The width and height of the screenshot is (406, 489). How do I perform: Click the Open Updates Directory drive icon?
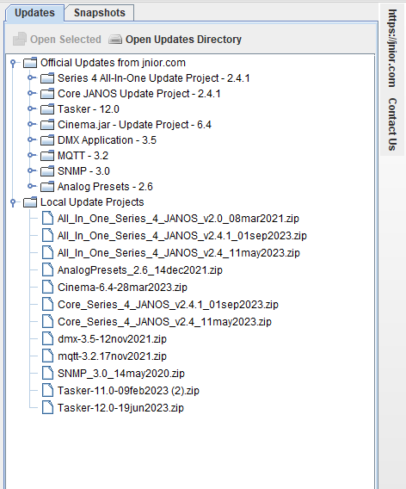coord(115,40)
